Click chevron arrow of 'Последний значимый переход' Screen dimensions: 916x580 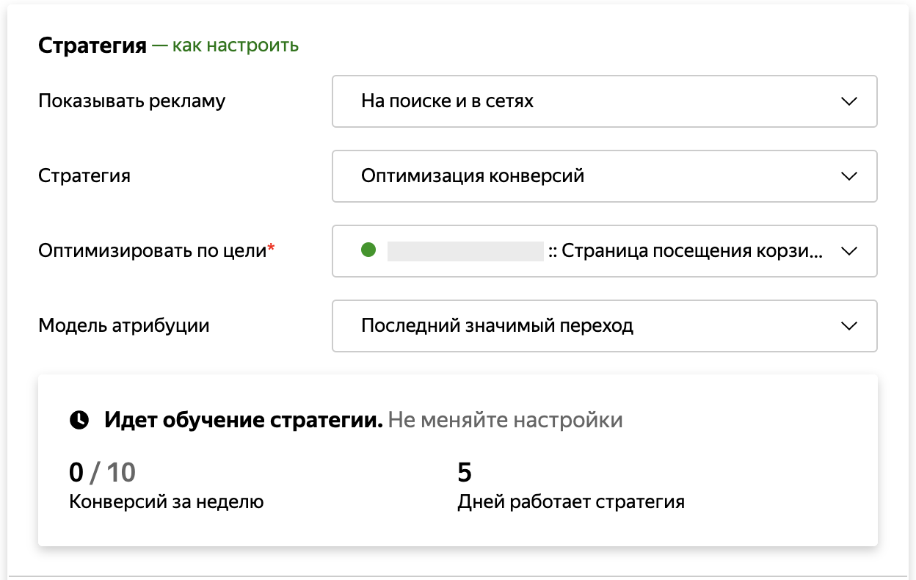848,326
